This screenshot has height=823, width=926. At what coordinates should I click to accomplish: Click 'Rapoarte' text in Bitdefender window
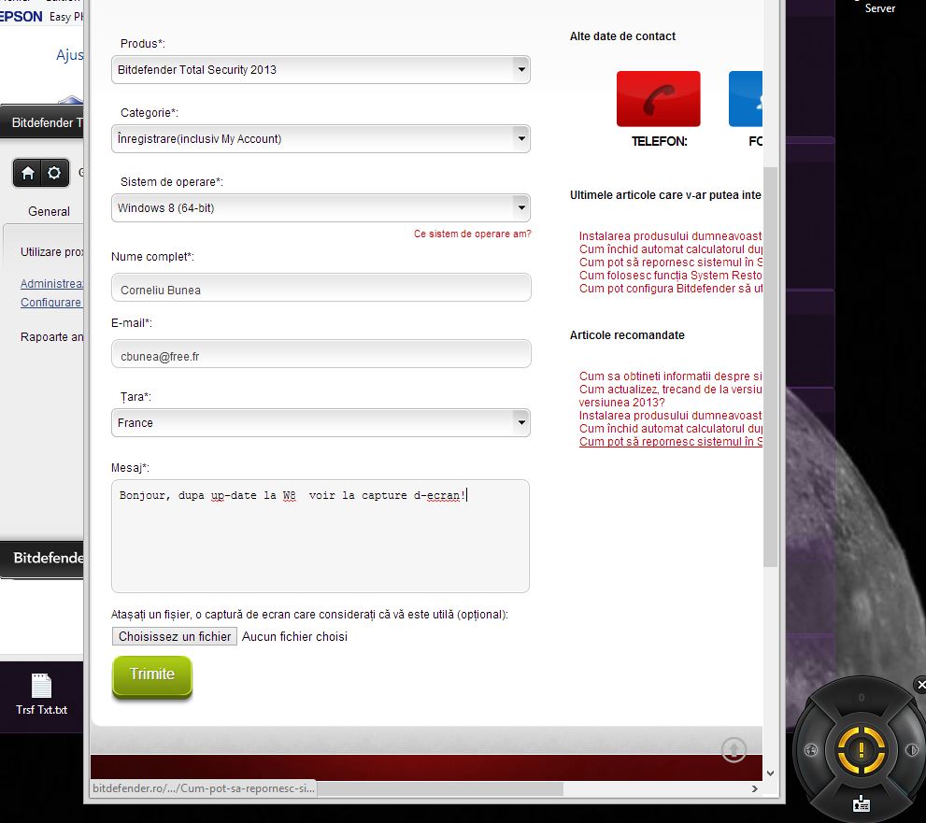tap(44, 336)
